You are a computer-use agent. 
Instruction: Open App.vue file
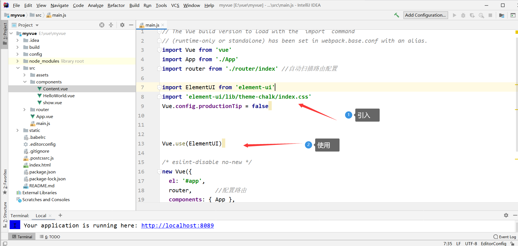45,116
